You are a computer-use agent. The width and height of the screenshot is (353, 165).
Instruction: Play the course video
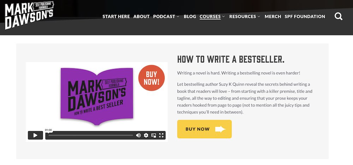click(x=35, y=135)
